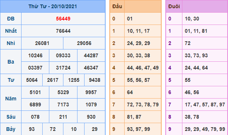Image resolution: width=228 pixels, height=135 pixels.
Task: Select the Sáu number 211
Action: pyautogui.click(x=63, y=117)
